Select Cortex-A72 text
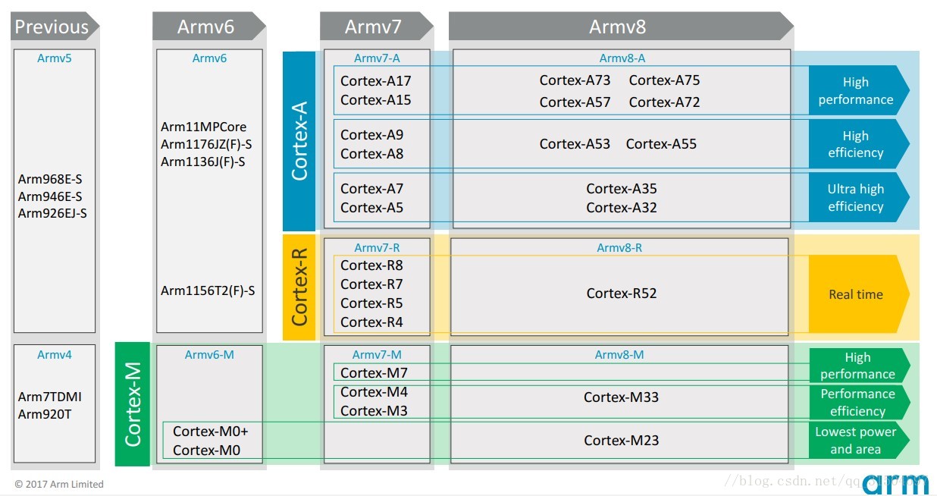This screenshot has width=937, height=496. (665, 102)
